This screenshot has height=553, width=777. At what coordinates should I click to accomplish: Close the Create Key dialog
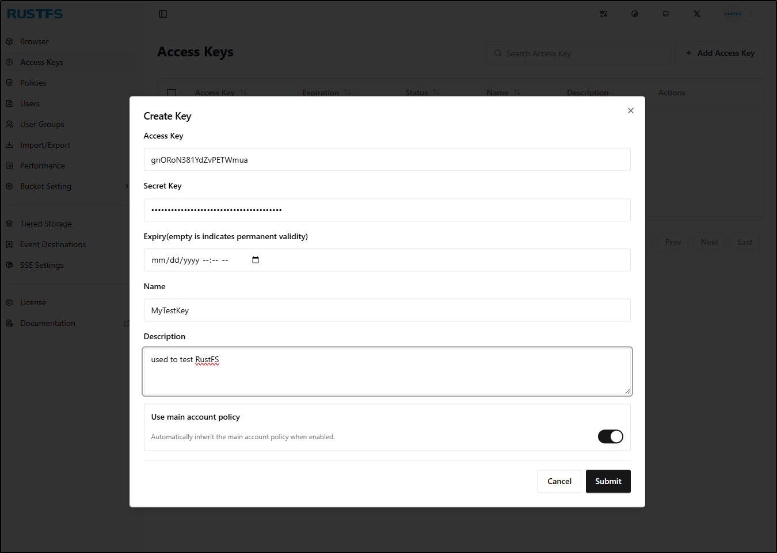pos(631,110)
